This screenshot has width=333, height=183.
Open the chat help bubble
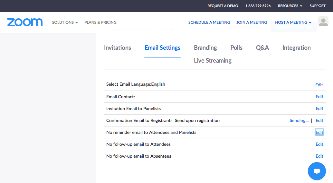(317, 171)
